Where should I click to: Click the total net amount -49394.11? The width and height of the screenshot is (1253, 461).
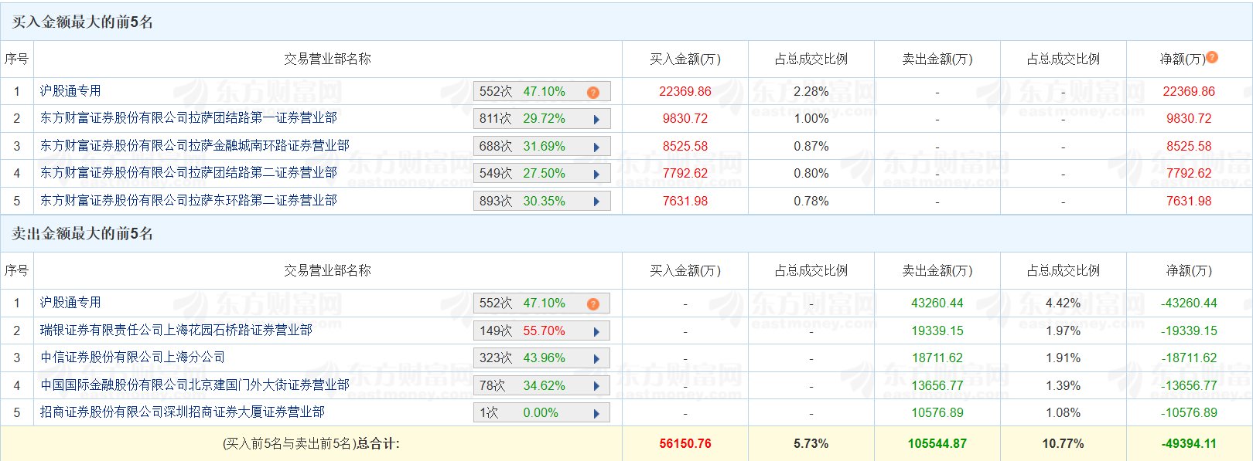(1189, 444)
